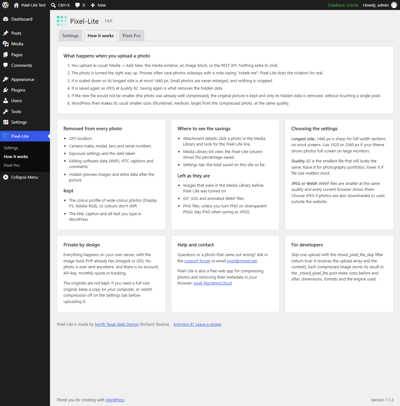Click the Posts pushpin icon
Screen dimensions: 400x406
pyautogui.click(x=6, y=33)
